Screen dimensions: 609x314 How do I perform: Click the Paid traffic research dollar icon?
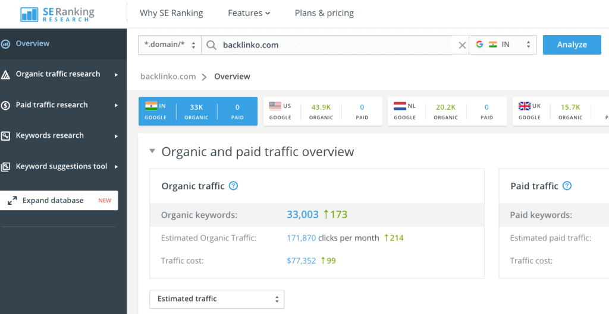coord(5,106)
